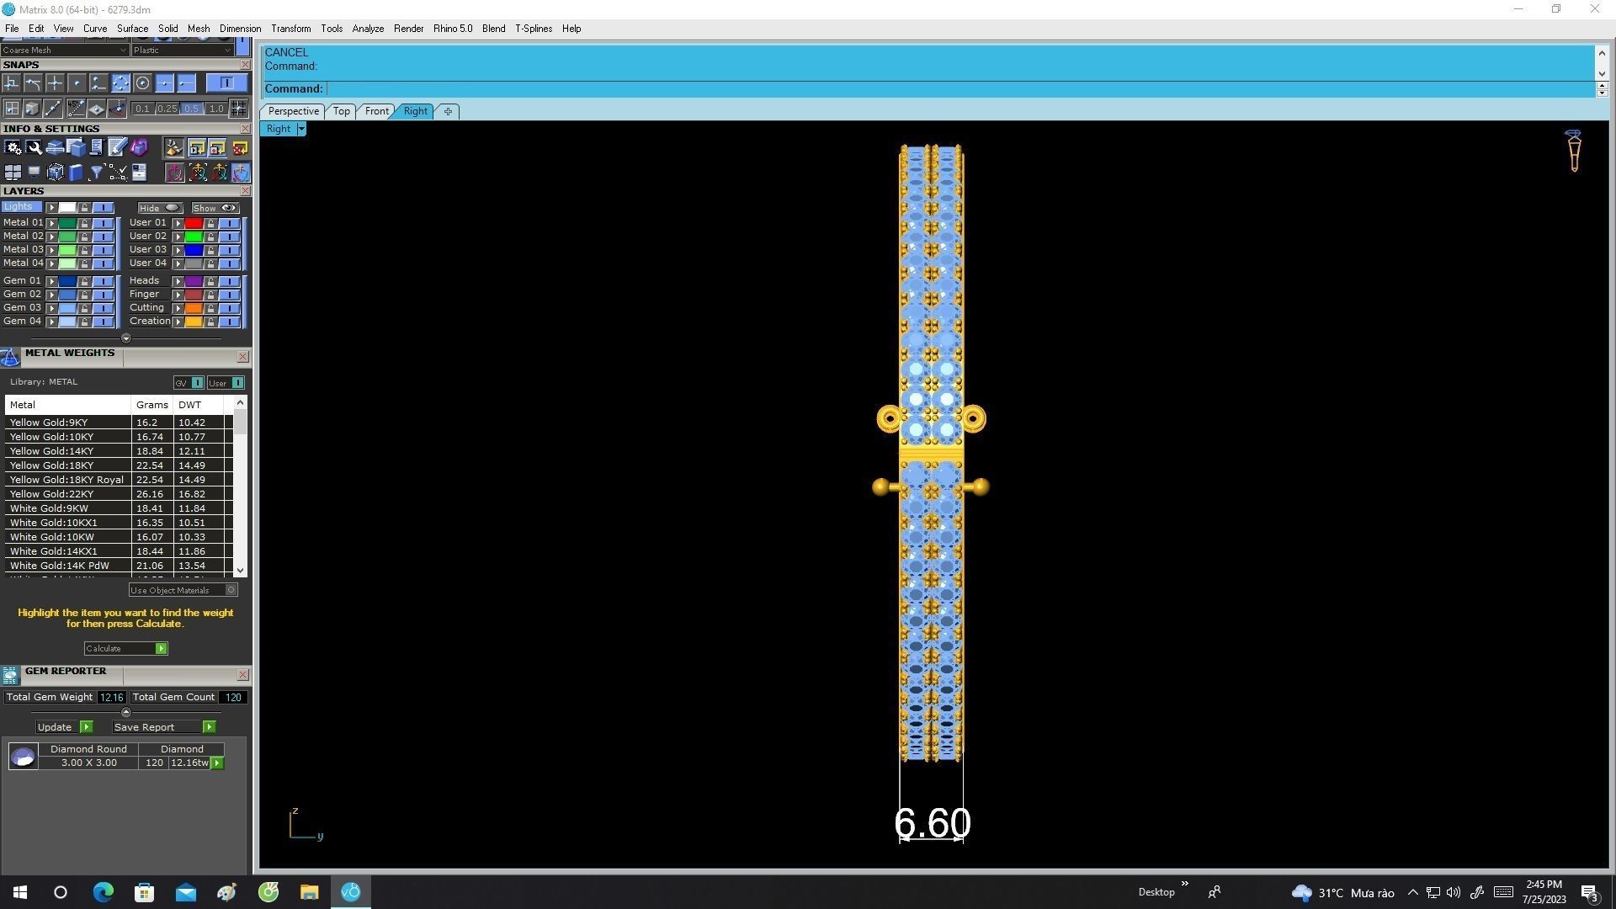The width and height of the screenshot is (1616, 909).
Task: Click the blue printer icon
Action: pos(55,148)
